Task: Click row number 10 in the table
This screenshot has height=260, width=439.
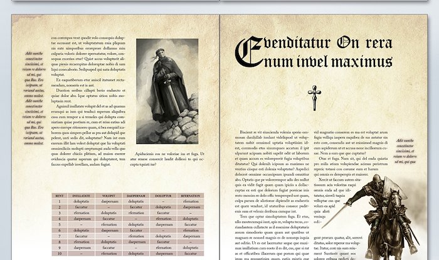Action: 60,254
